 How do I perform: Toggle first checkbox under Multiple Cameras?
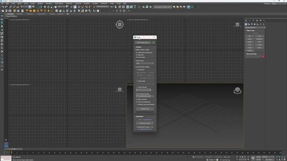pos(137,53)
